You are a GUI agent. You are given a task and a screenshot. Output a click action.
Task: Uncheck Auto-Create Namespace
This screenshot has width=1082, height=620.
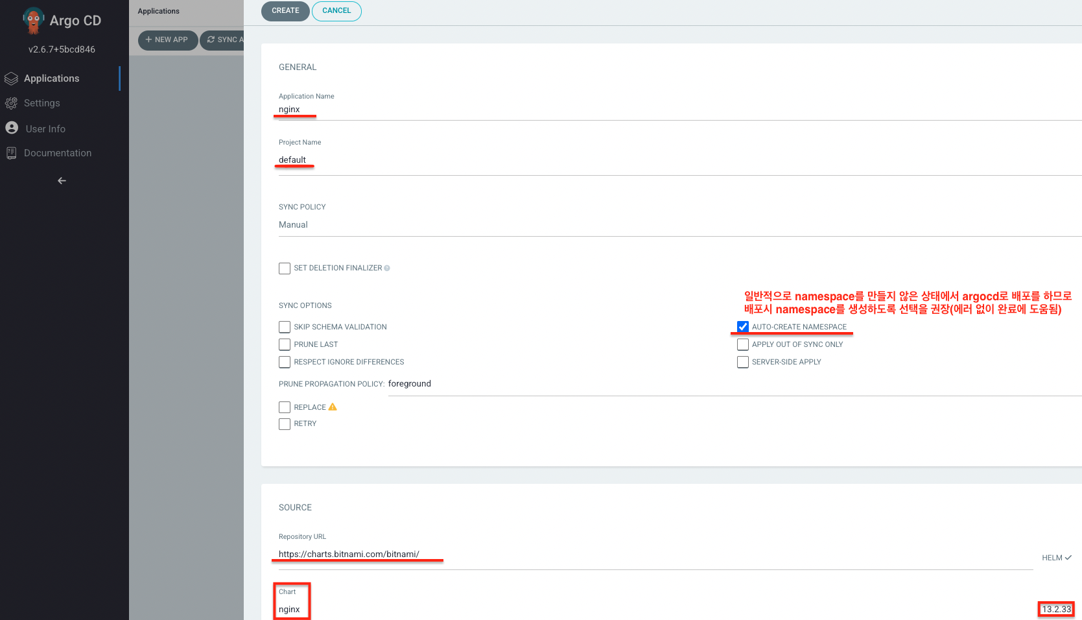pos(743,327)
